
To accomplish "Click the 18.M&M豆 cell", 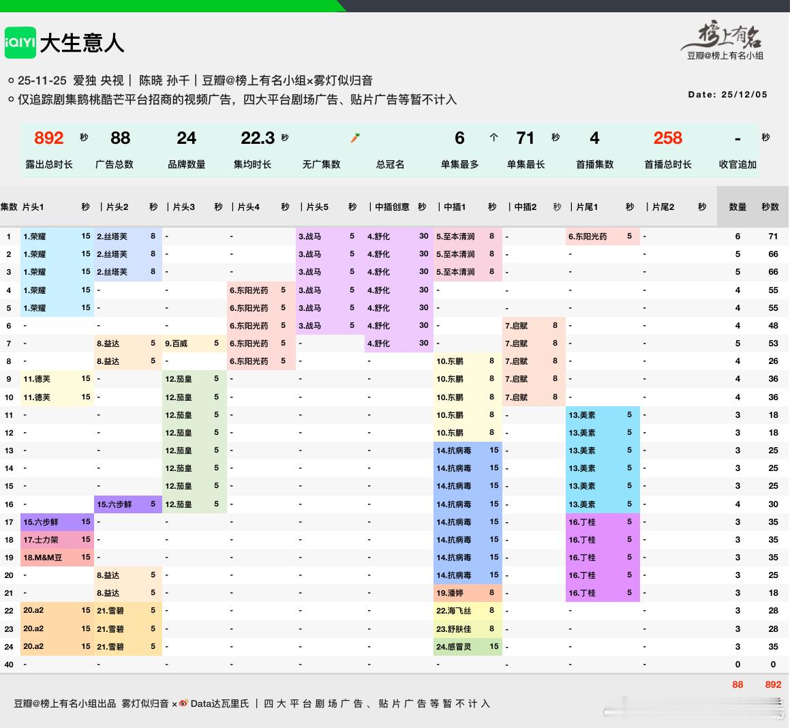I will click(42, 557).
